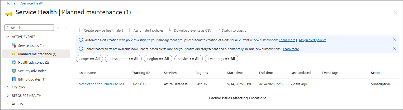Dismiss the tenant based alerts banner
Screen dimensions: 403x110
[395, 49]
